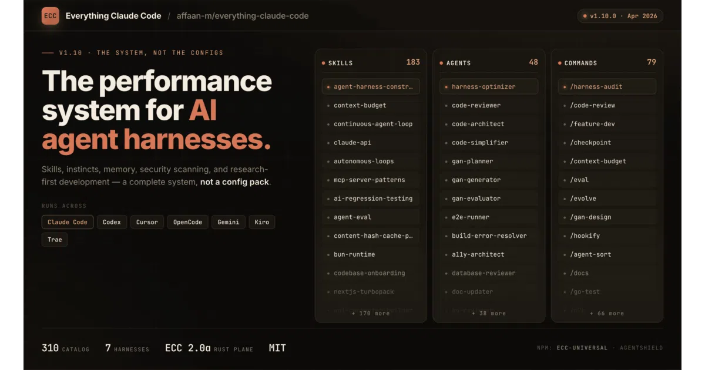This screenshot has height=370, width=705.
Task: Select the doc-updater agent
Action: pyautogui.click(x=489, y=292)
